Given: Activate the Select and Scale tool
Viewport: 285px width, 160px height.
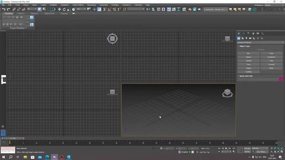Looking at the screenshot, I should tap(69, 9).
